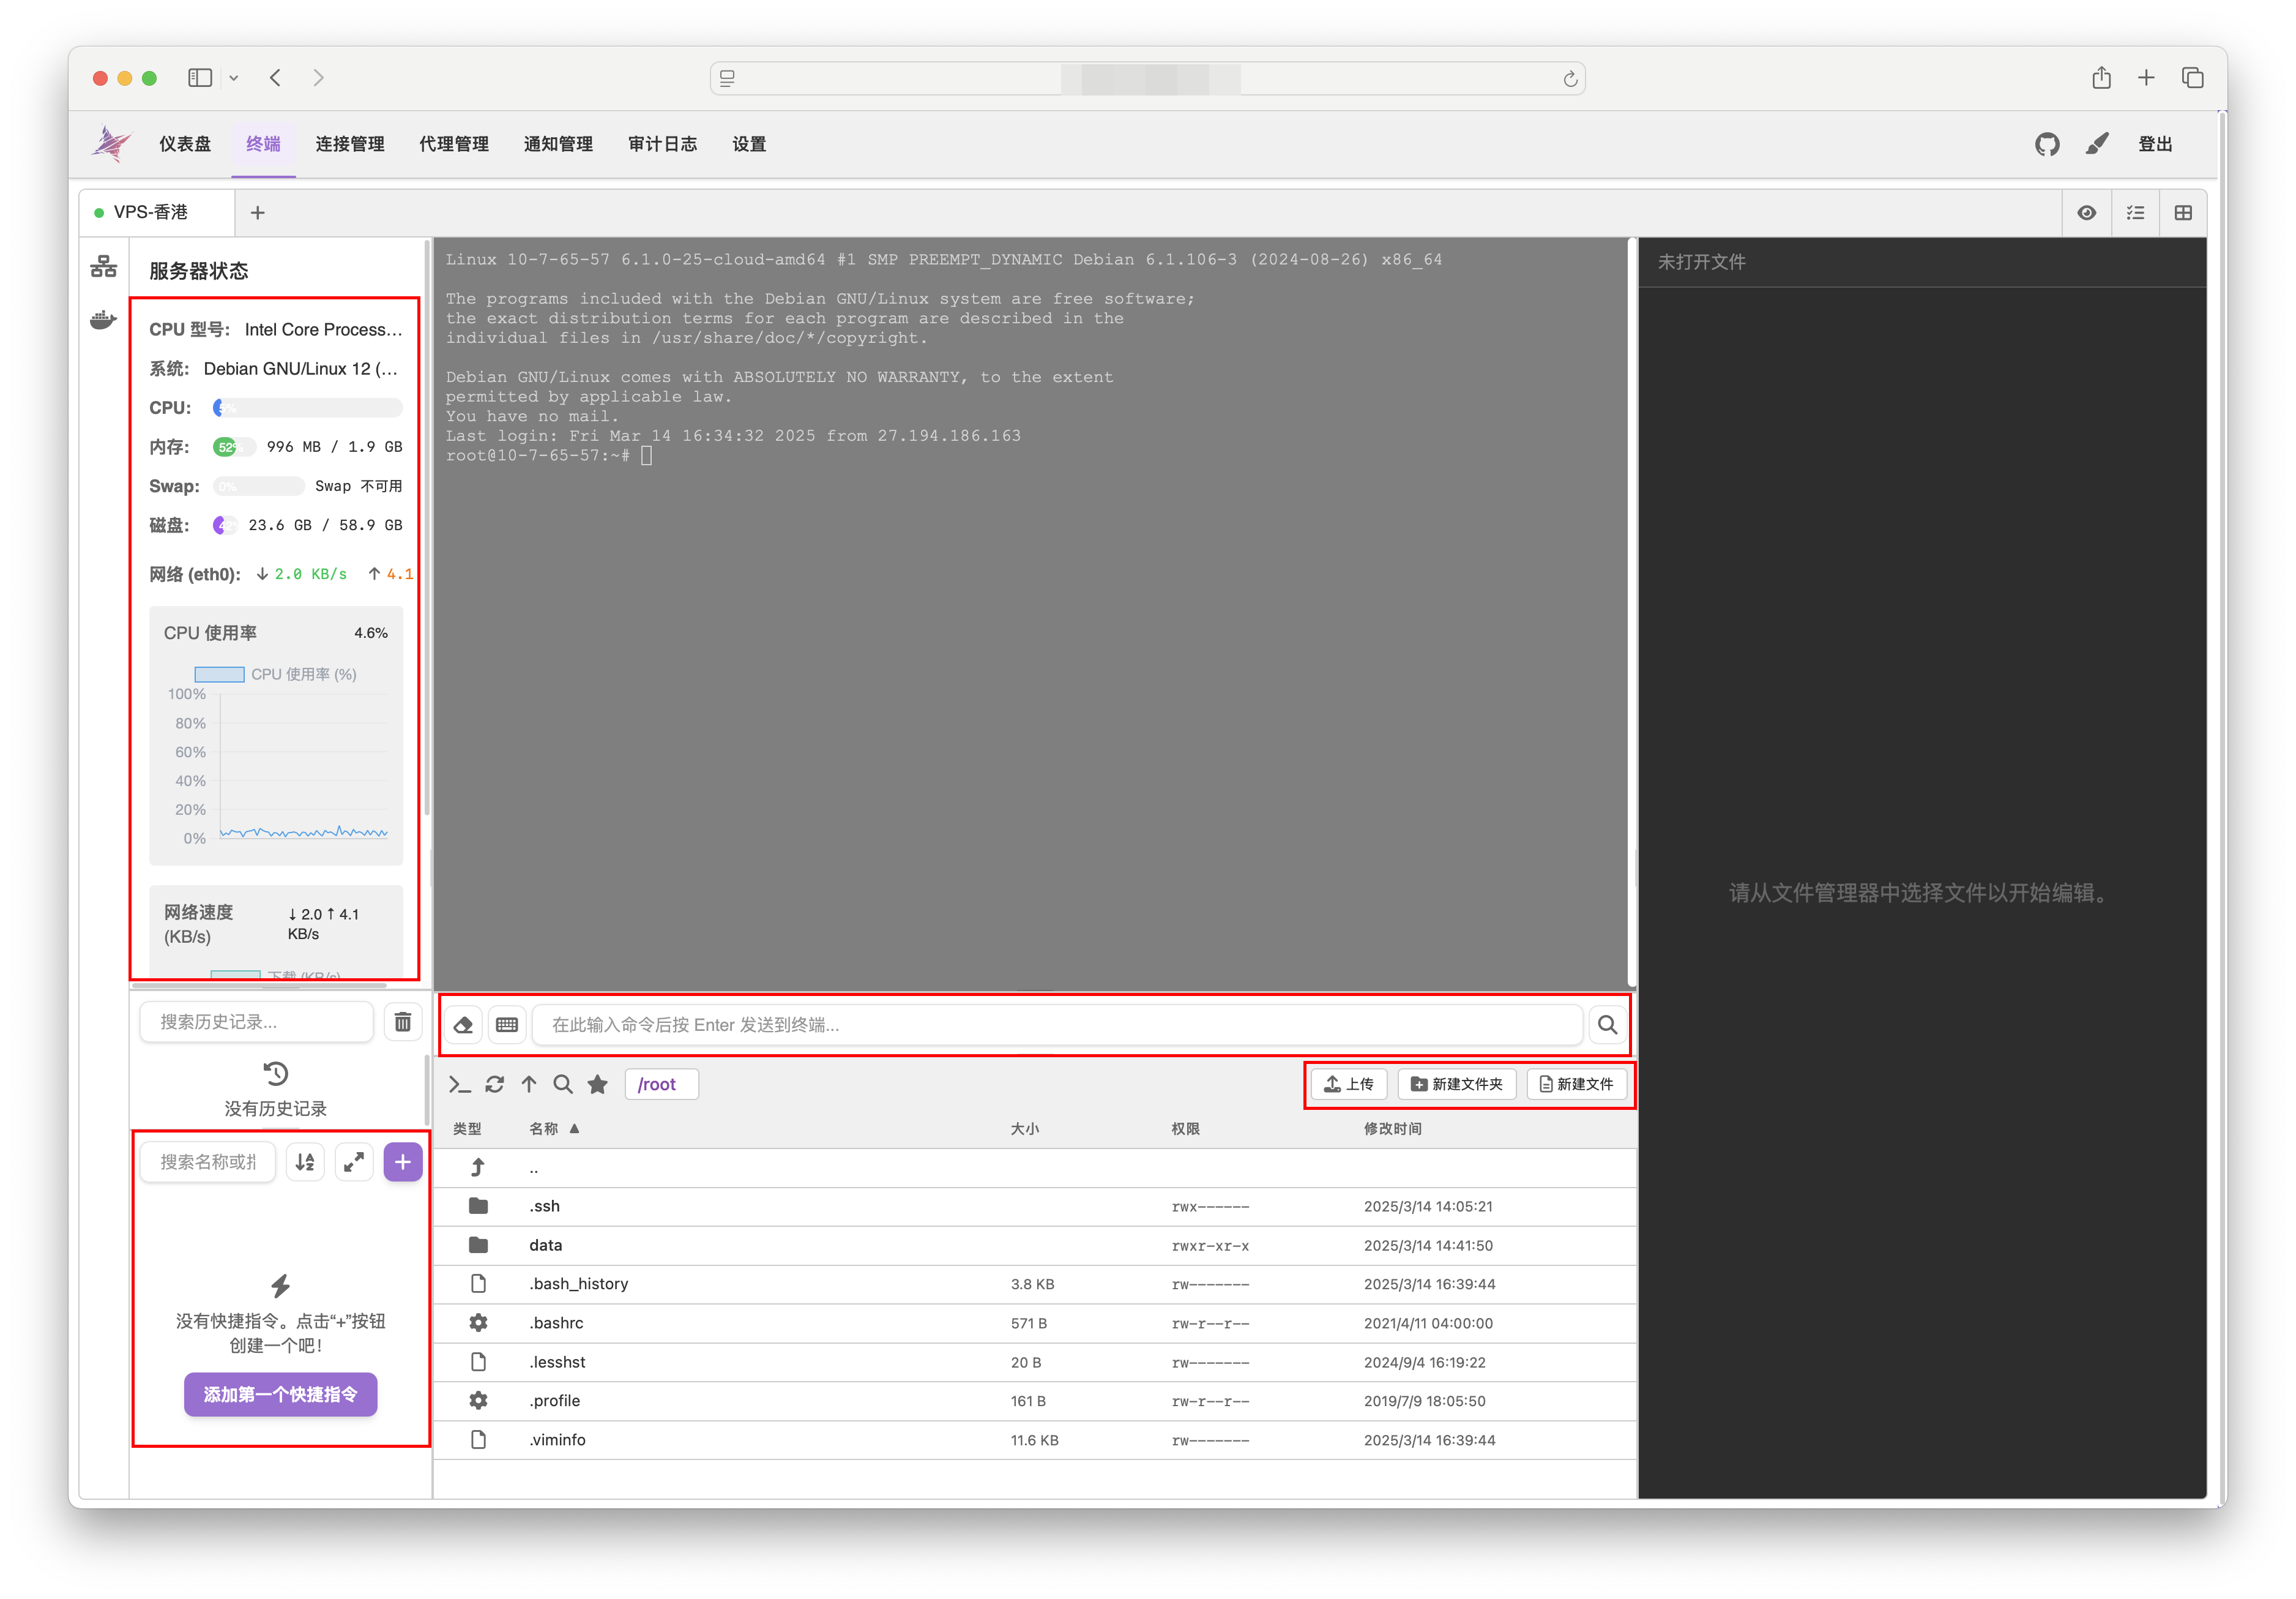Sort by the 名称 column header arrow
Image resolution: width=2296 pixels, height=1599 pixels.
pyautogui.click(x=574, y=1129)
